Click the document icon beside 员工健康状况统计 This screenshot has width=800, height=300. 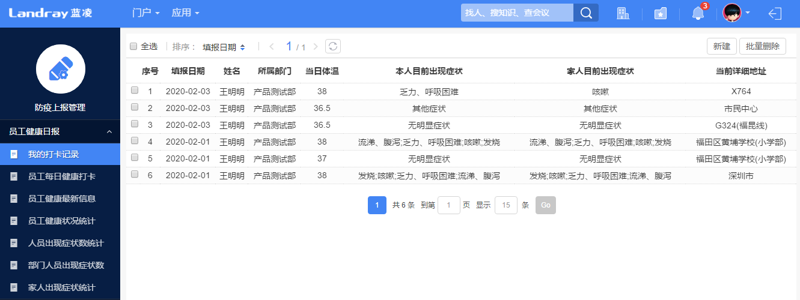(13, 221)
